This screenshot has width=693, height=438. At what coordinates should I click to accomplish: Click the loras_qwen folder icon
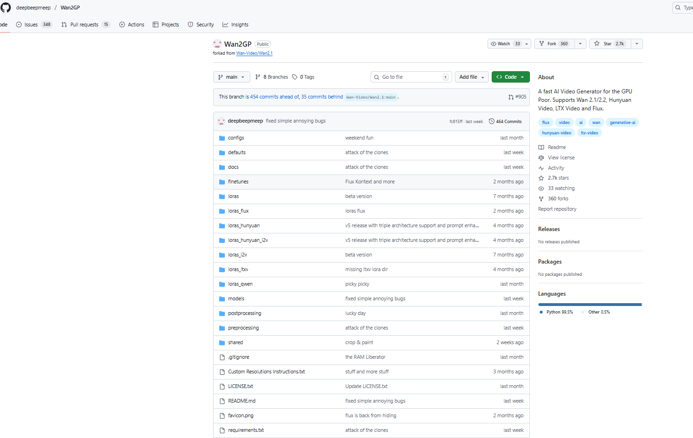click(222, 284)
